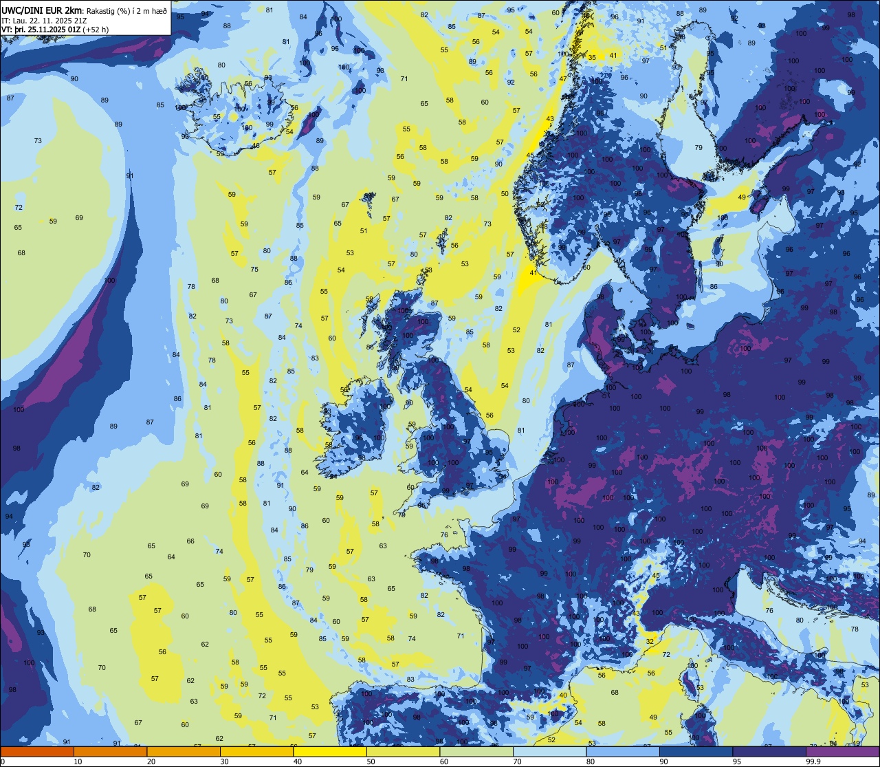Image resolution: width=880 pixels, height=767 pixels.
Task: Select the 80–90 light blue legend swatch
Action: 623,751
